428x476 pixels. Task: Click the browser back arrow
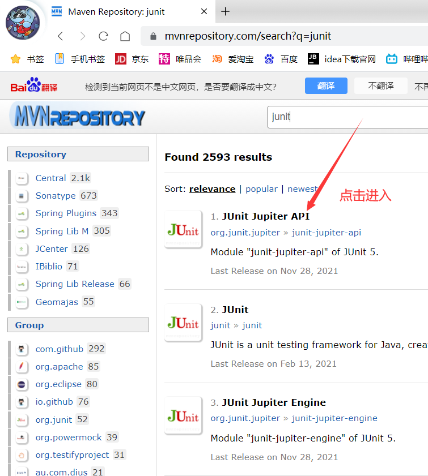pyautogui.click(x=61, y=36)
